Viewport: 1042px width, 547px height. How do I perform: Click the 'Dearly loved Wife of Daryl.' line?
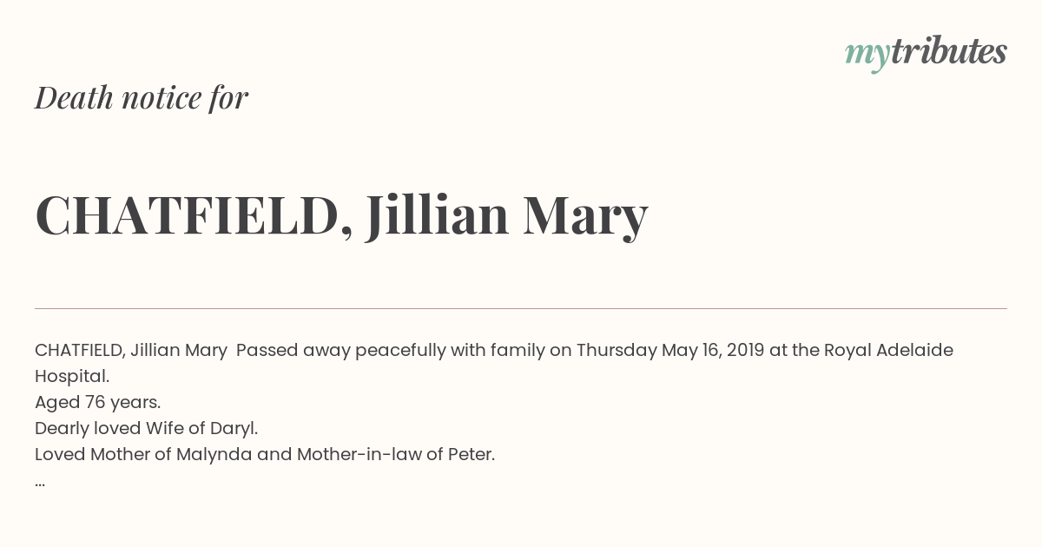click(147, 428)
